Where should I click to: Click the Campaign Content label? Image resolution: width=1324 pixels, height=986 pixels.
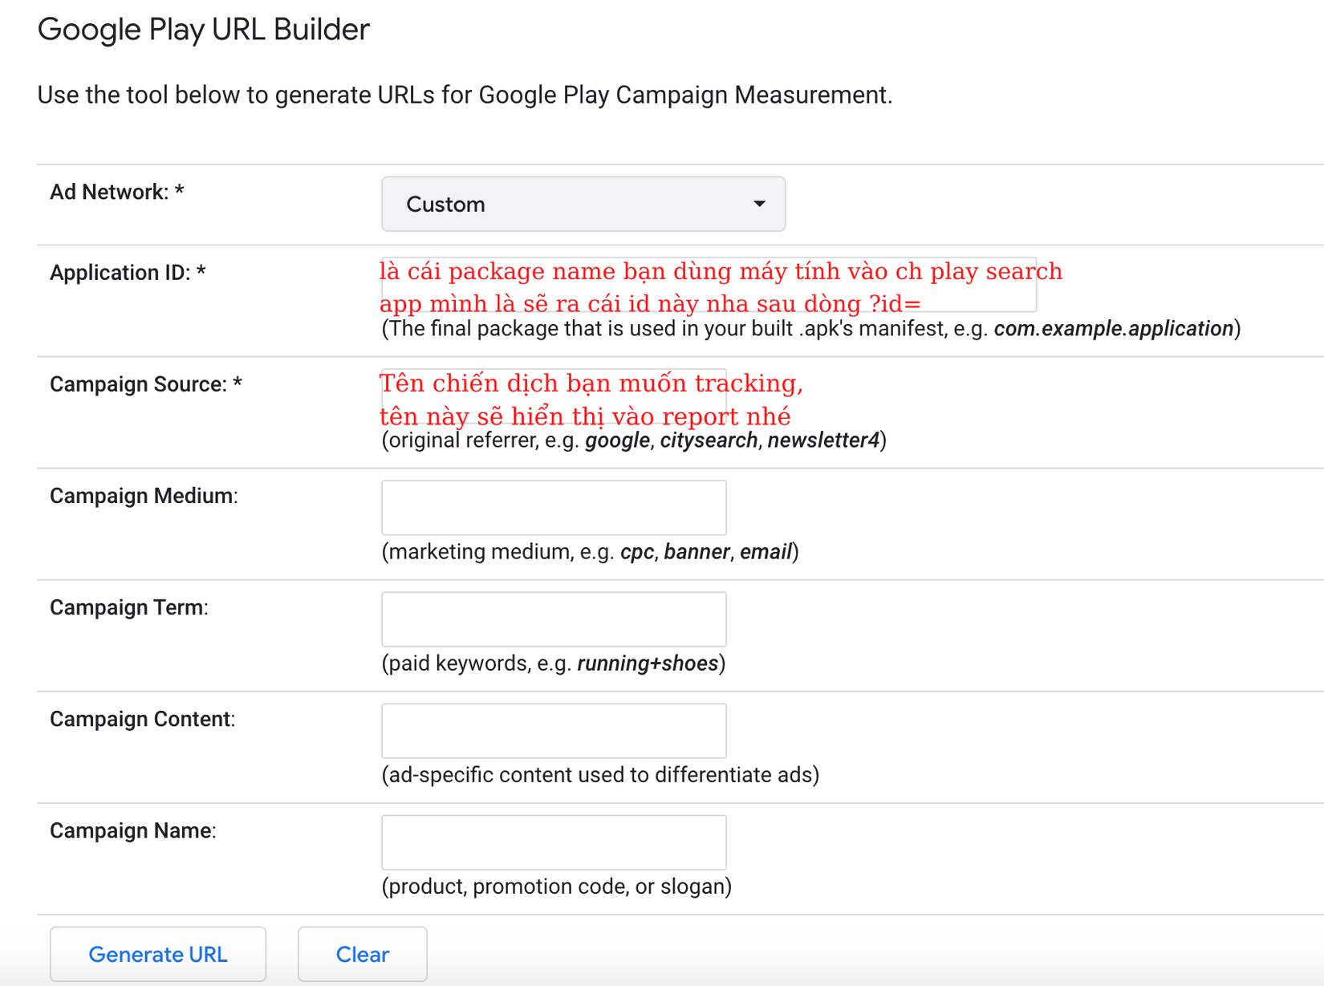(142, 719)
